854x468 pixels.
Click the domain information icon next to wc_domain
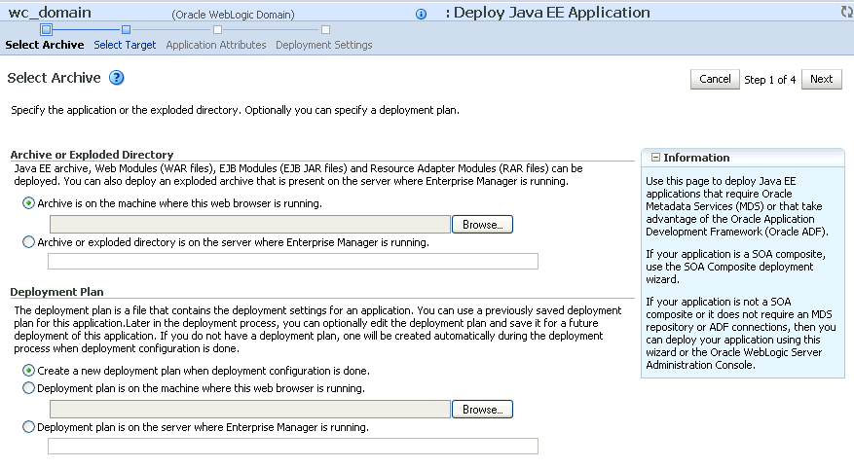[x=421, y=14]
